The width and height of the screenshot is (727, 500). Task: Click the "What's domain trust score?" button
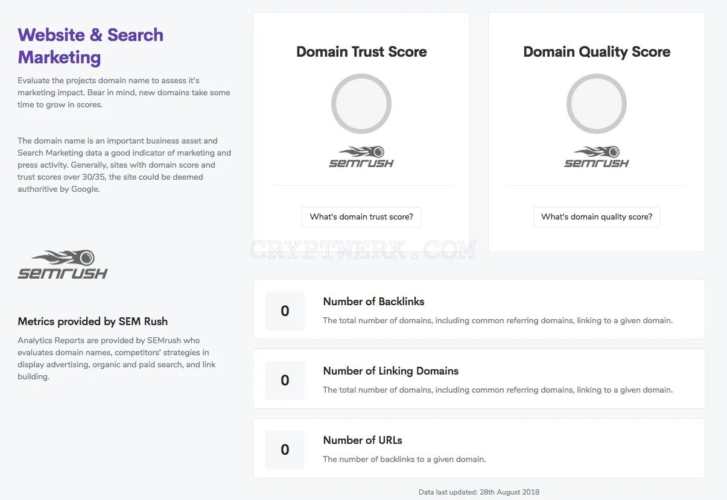click(x=361, y=217)
